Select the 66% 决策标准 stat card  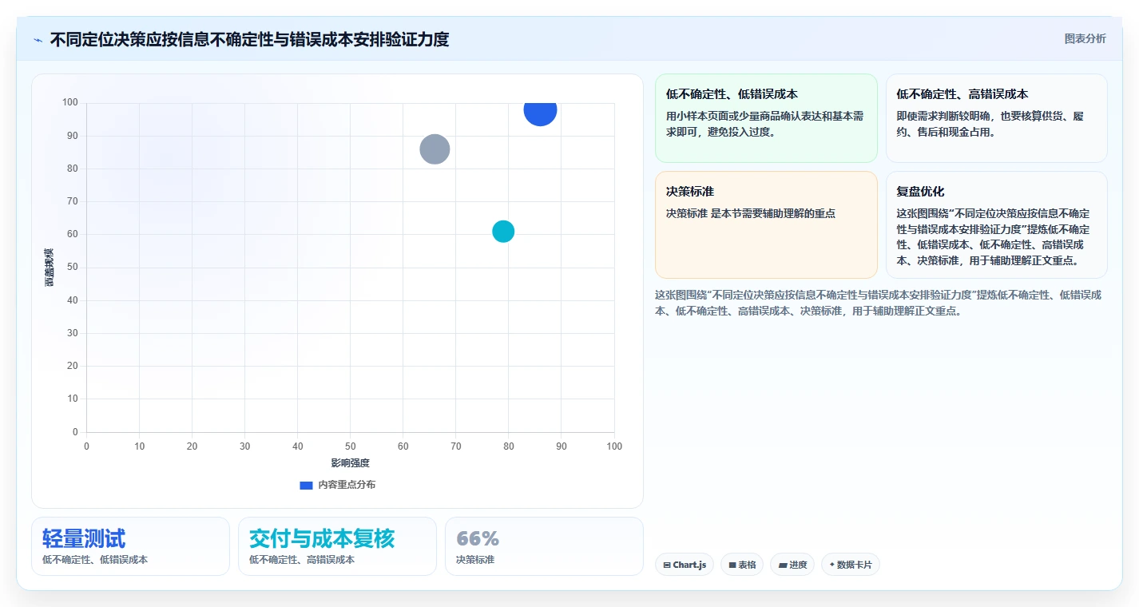pos(544,546)
